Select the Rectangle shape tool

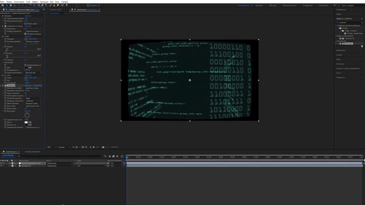coord(39,5)
